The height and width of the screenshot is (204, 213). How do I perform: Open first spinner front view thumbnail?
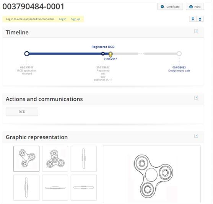[x=26, y=159]
